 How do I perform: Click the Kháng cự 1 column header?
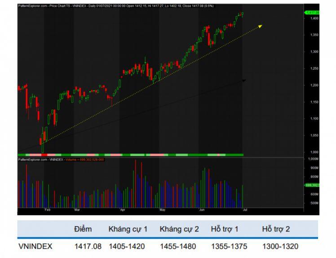(x=128, y=229)
